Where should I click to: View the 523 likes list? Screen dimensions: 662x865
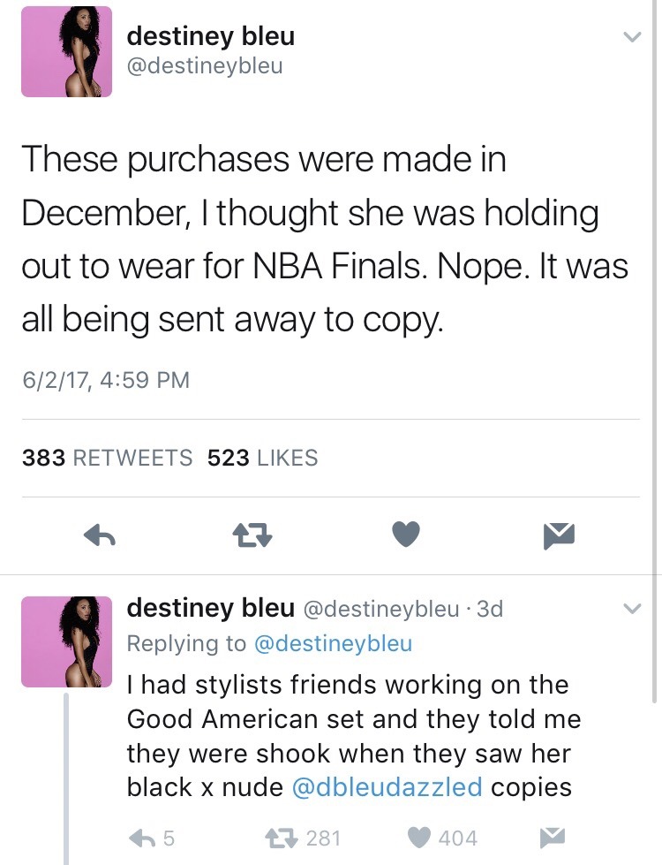(x=262, y=458)
